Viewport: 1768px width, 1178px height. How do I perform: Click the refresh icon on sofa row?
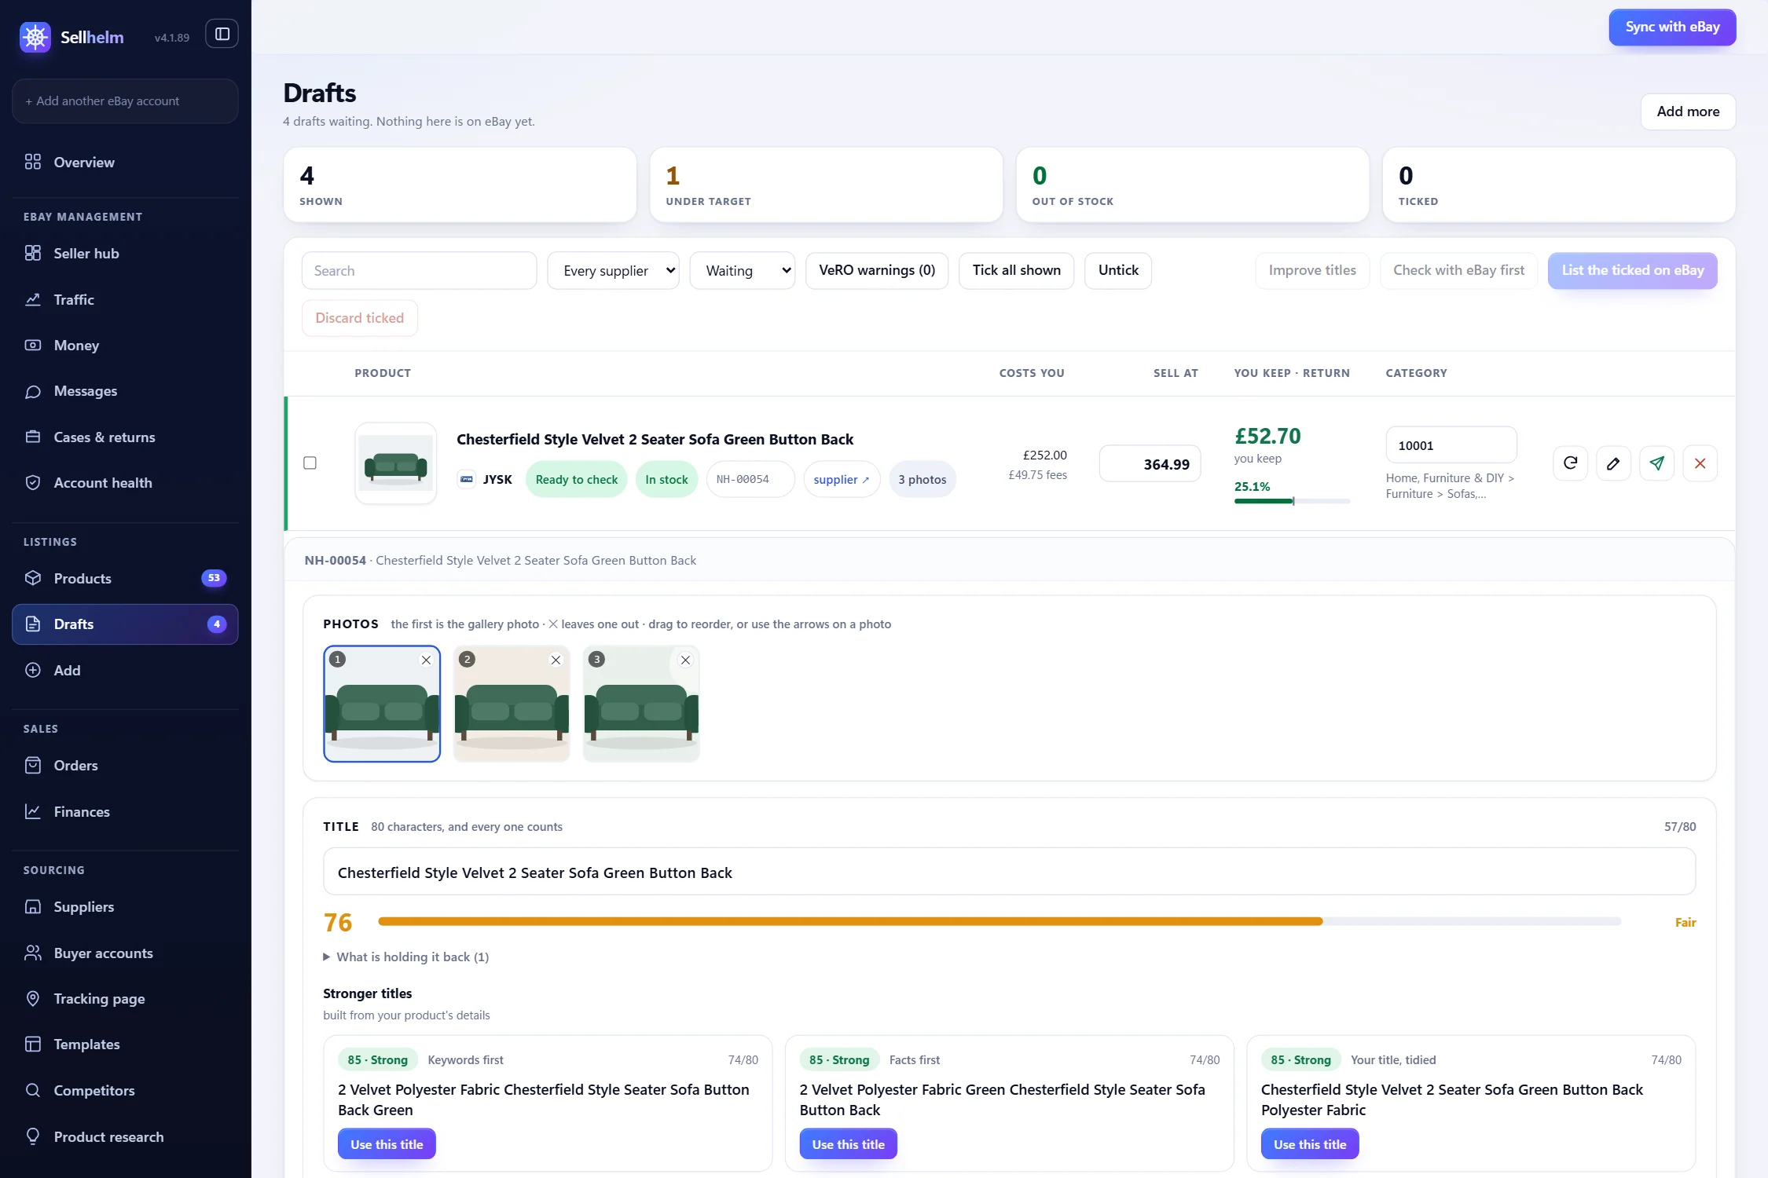[1570, 463]
